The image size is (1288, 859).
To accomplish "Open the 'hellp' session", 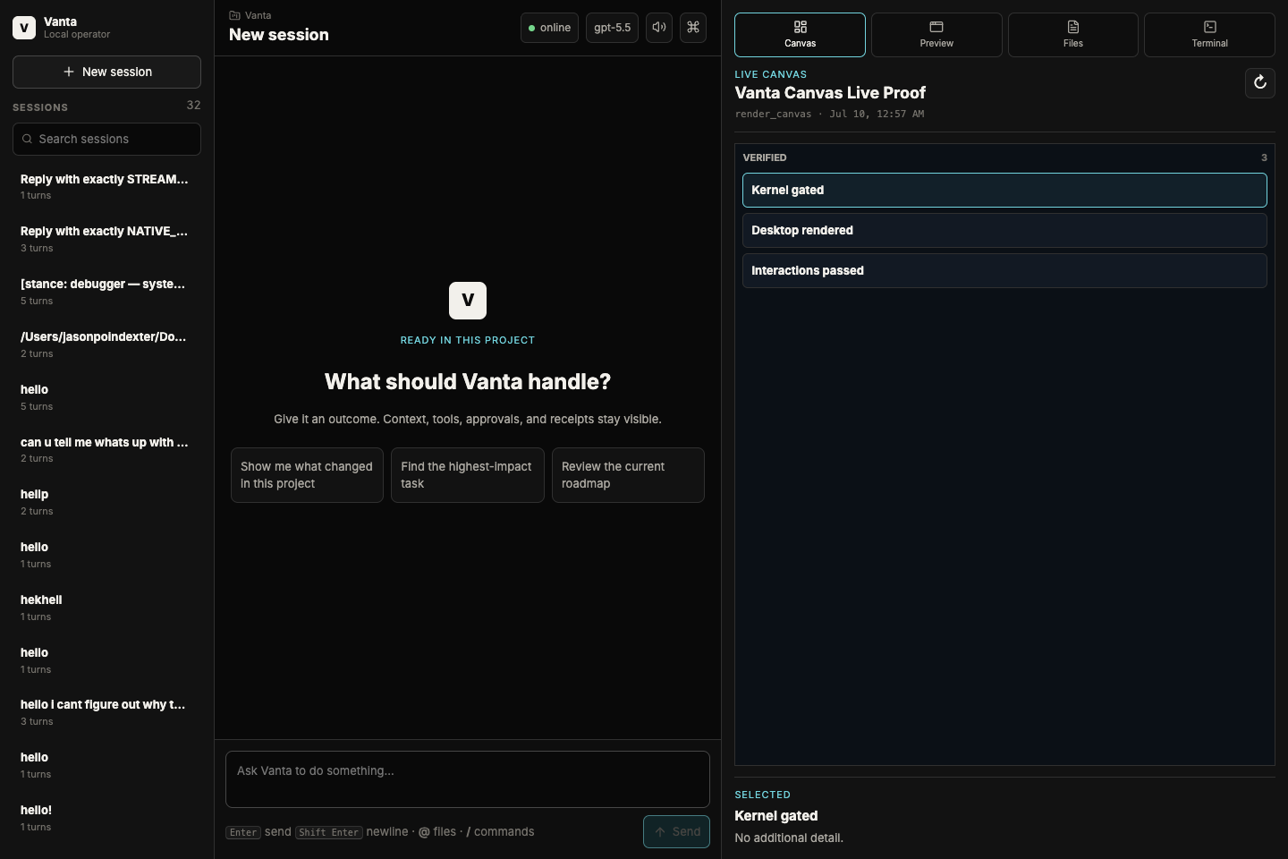I will pyautogui.click(x=106, y=502).
